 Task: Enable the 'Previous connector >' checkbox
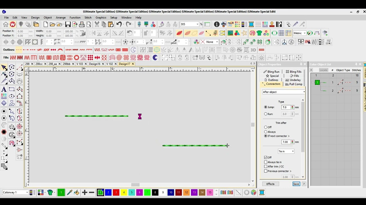coord(266,171)
